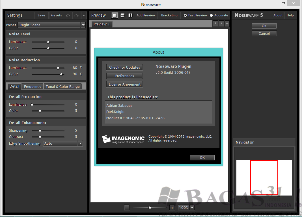Click OK in the right panel
The height and width of the screenshot is (217, 302).
(x=264, y=26)
